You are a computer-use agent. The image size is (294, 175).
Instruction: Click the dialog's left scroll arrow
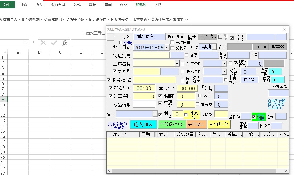click(x=109, y=171)
